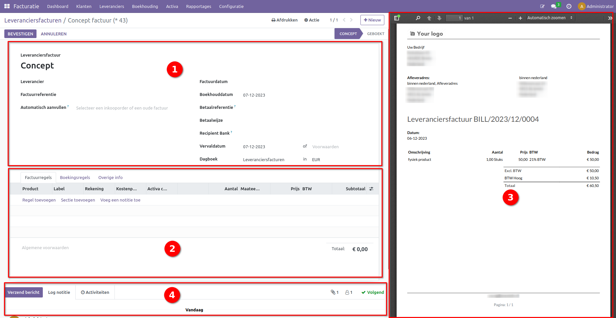Open the activities clock icon in top bar

[569, 6]
